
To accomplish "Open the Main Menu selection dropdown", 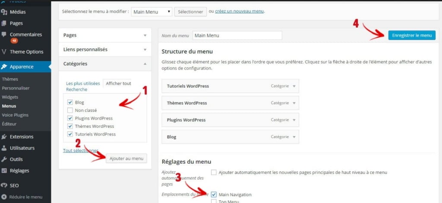I will point(152,12).
